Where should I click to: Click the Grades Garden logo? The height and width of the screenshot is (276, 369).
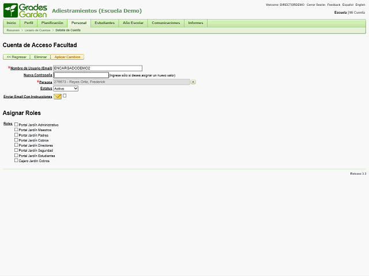(25, 10)
